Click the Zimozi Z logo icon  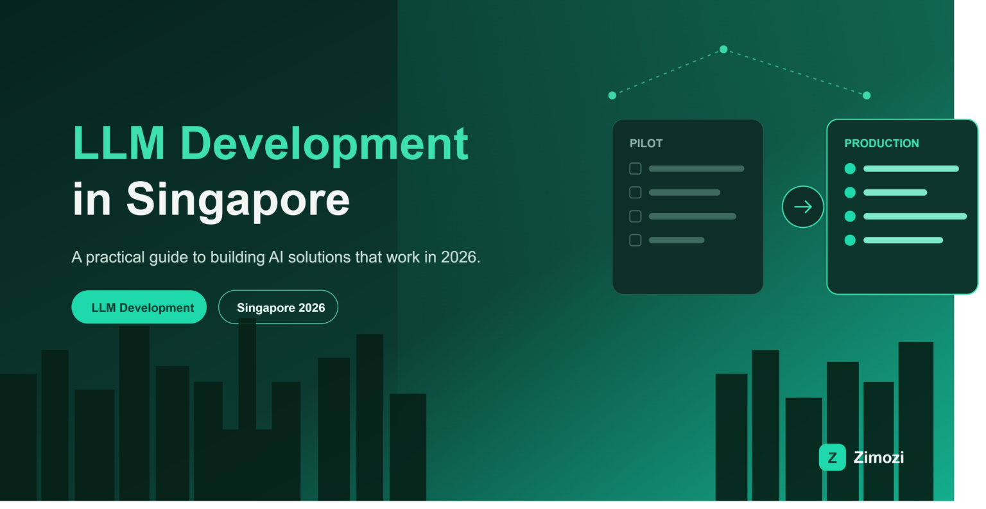(832, 458)
